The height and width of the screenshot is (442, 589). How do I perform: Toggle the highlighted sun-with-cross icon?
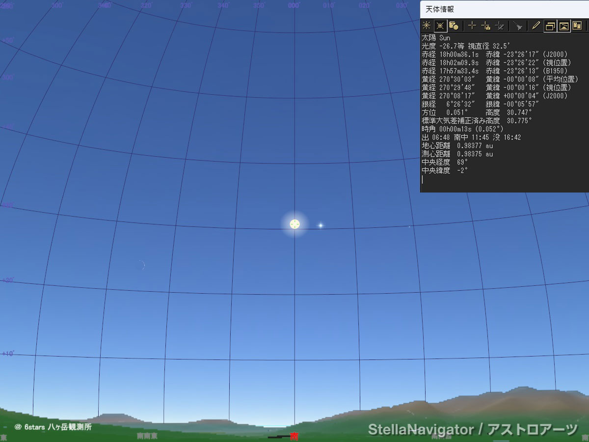coord(440,26)
